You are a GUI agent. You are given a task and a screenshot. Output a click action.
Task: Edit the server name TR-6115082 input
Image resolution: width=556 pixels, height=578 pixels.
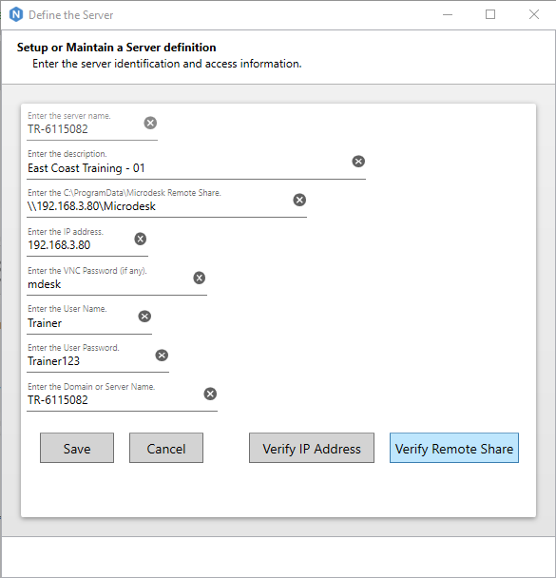coord(84,129)
